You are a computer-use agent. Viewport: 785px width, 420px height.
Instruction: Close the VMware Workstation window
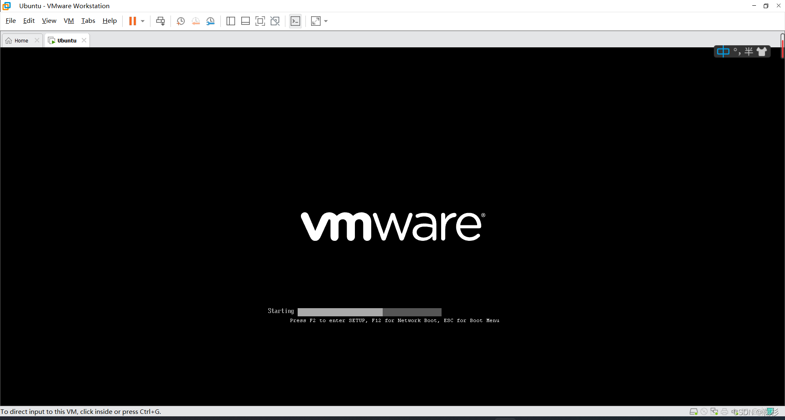tap(778, 6)
